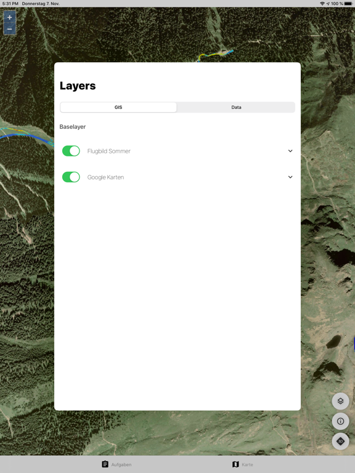This screenshot has height=473, width=355.
Task: Toggle the 3D view diamond button
Action: click(340, 441)
